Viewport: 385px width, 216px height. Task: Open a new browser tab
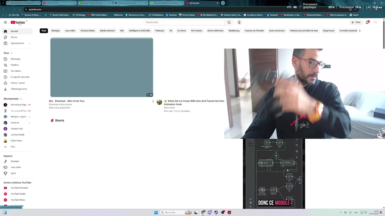click(x=223, y=3)
